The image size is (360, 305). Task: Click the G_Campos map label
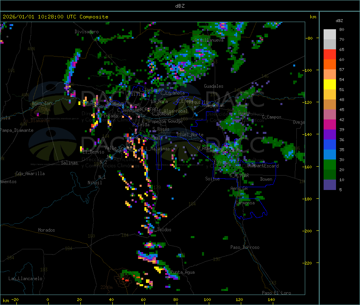click(272, 117)
